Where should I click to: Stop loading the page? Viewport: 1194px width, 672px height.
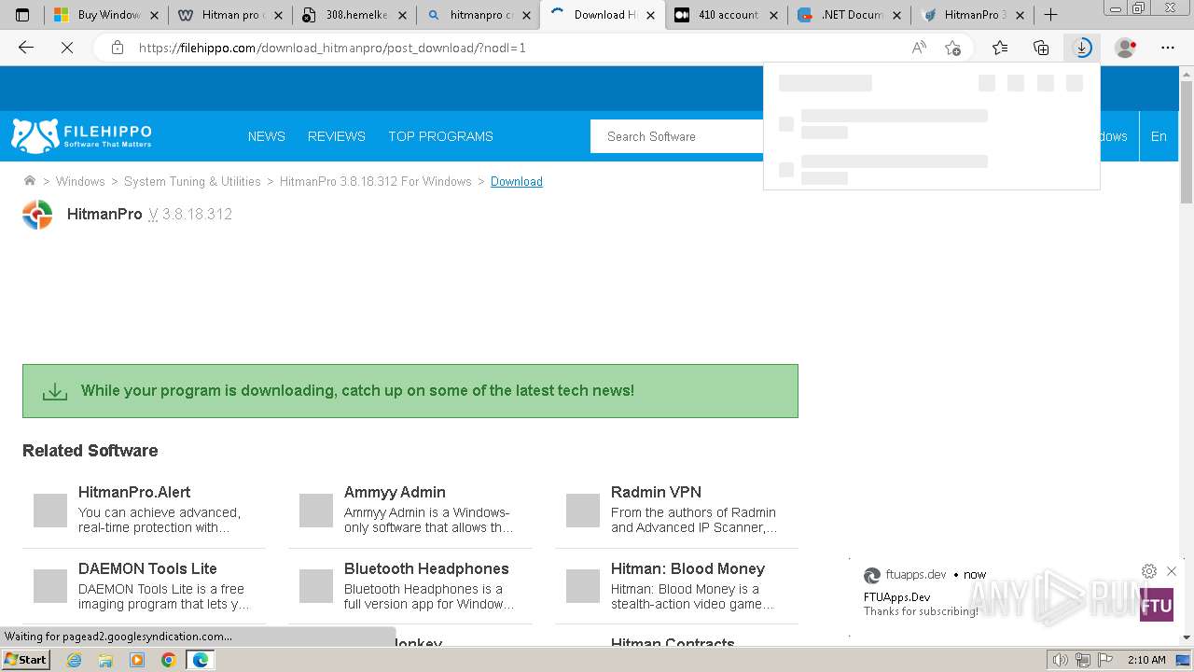click(x=66, y=48)
